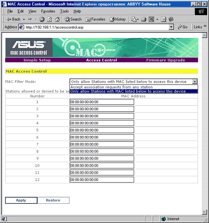
Task: Open the Favorites menu
Action: click(x=48, y=11)
